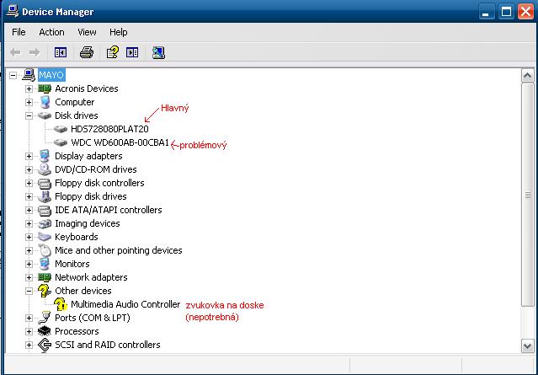Image resolution: width=538 pixels, height=375 pixels.
Task: Click the IDE ATA/ATAPI controllers icon
Action: pos(45,210)
